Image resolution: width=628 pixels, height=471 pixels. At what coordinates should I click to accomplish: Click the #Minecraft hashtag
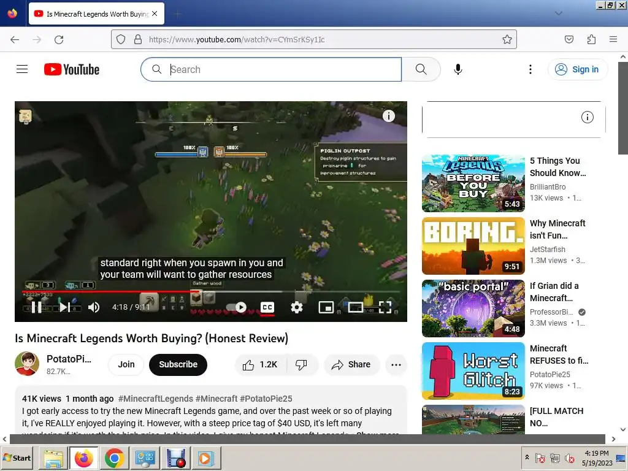pos(216,399)
